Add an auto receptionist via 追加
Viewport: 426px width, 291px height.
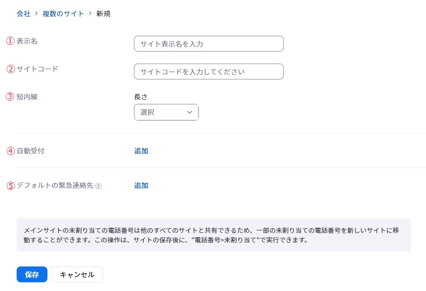tap(141, 151)
